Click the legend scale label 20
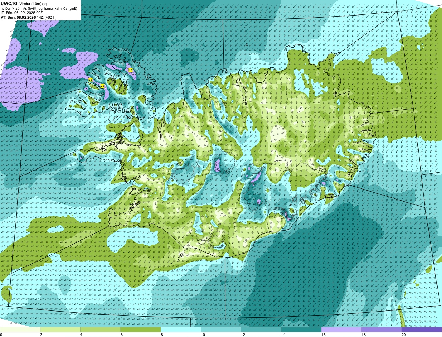This screenshot has height=337, width=442. pos(403,335)
